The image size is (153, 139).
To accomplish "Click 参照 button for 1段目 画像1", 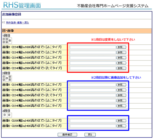I will (x=121, y=47).
